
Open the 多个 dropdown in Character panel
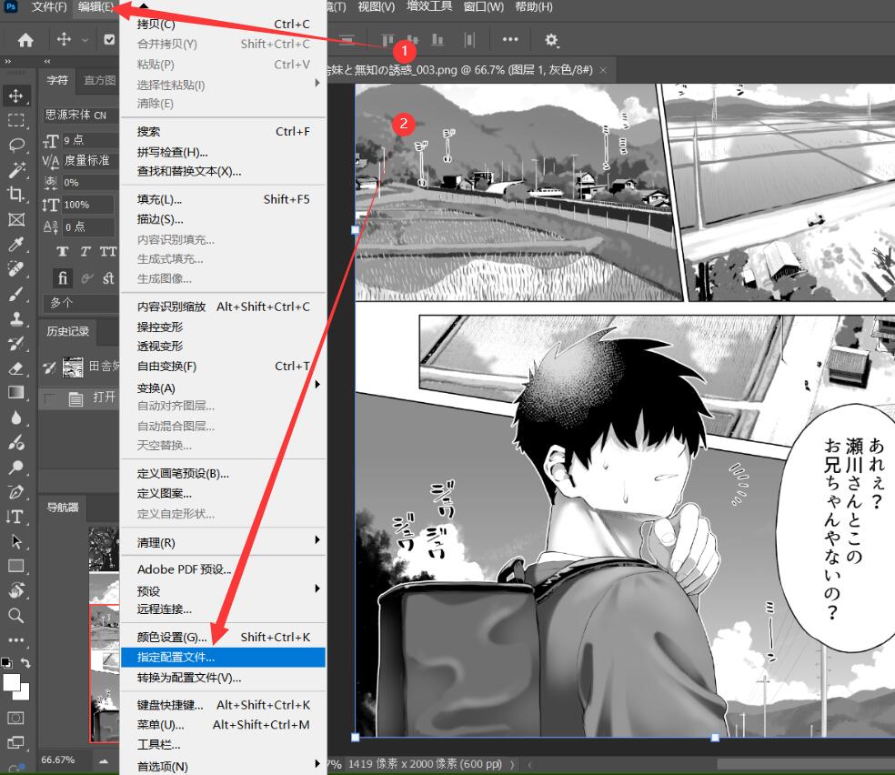coord(81,303)
